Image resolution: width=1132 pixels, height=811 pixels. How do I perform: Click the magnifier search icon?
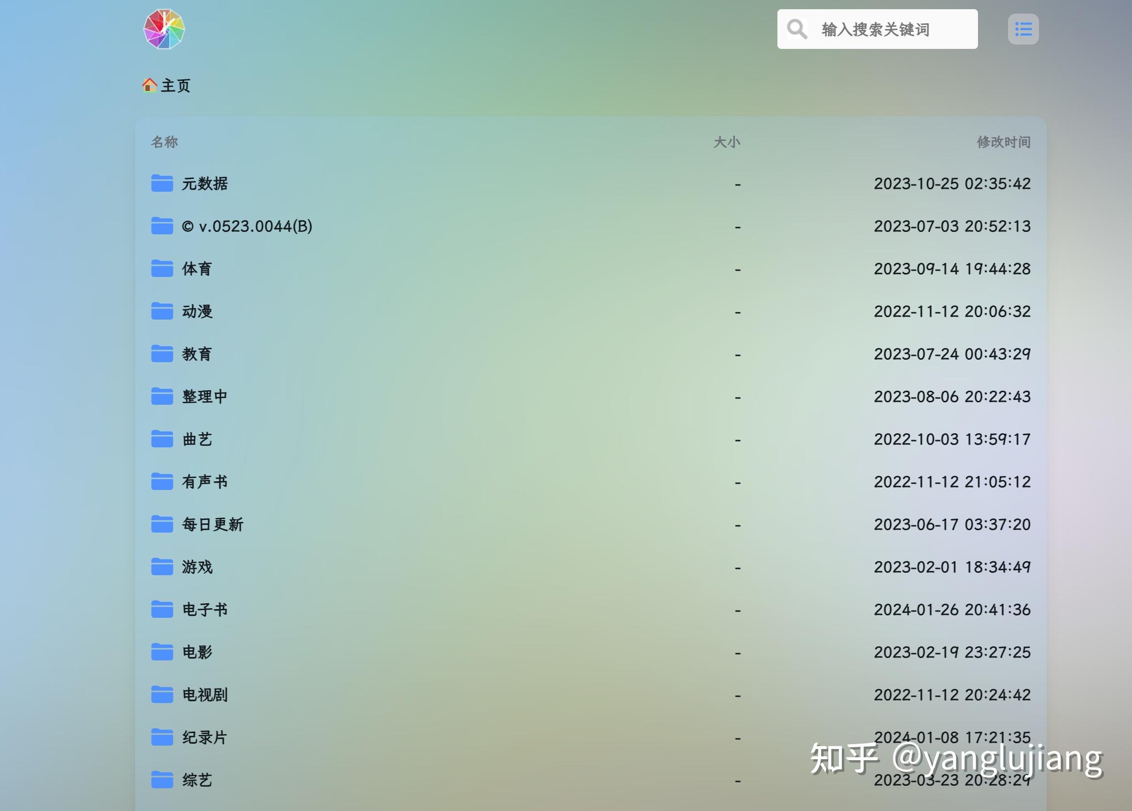tap(797, 29)
